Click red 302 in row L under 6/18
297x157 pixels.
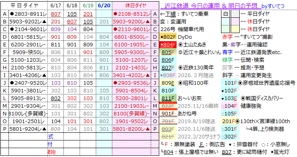72,98
